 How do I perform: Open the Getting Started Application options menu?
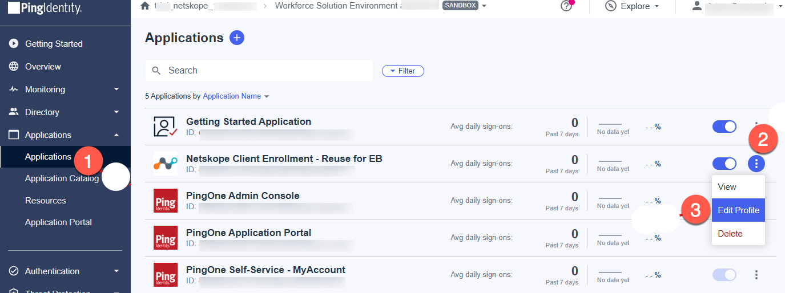[756, 125]
